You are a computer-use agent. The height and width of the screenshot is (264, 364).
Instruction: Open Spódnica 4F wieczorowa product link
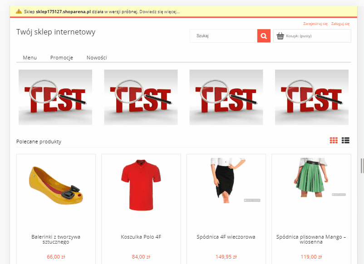(226, 237)
